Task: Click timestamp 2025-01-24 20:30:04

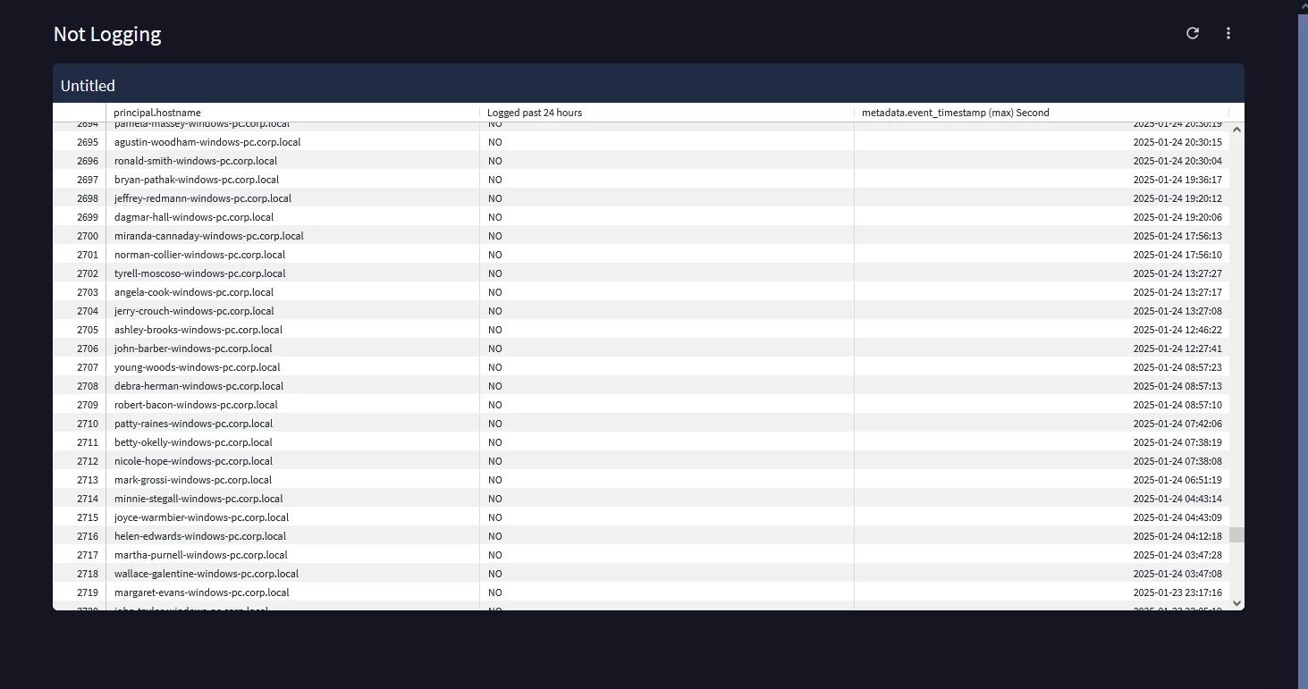Action: tap(1177, 161)
